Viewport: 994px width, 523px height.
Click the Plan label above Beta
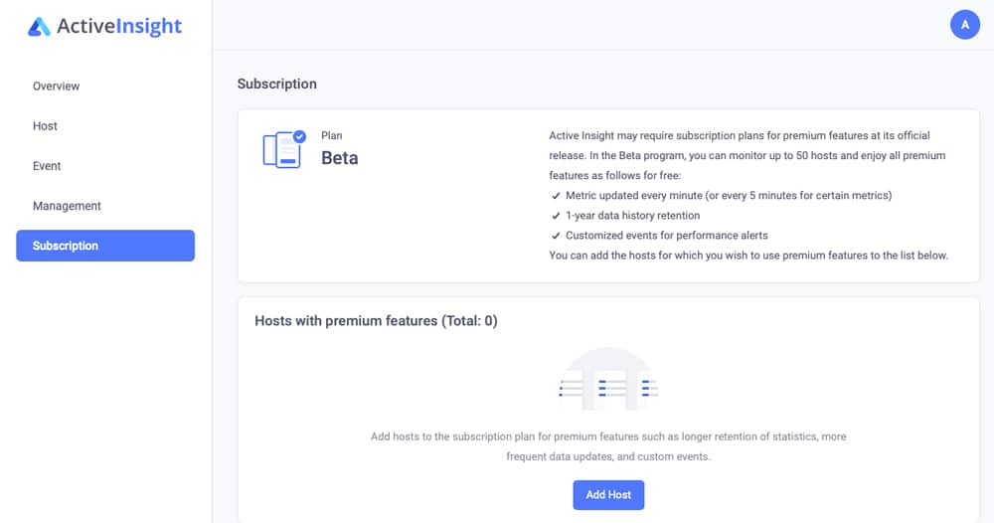pos(332,135)
